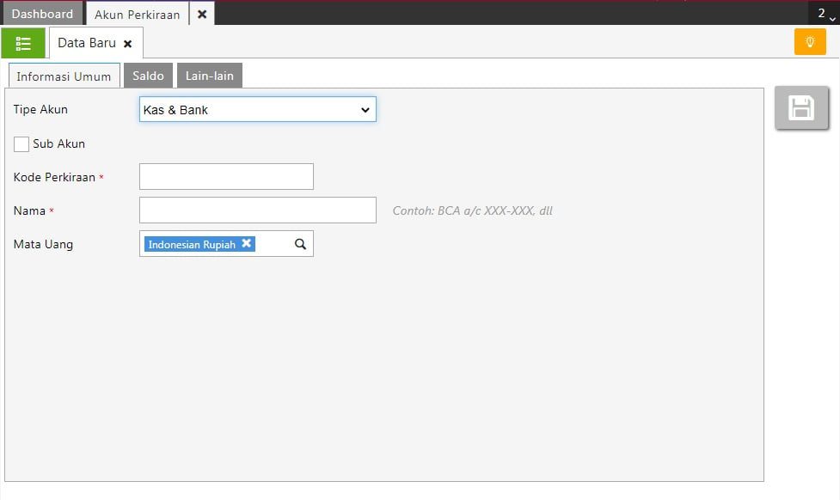
Task: Select the Informasi Umum tab
Action: click(x=64, y=76)
